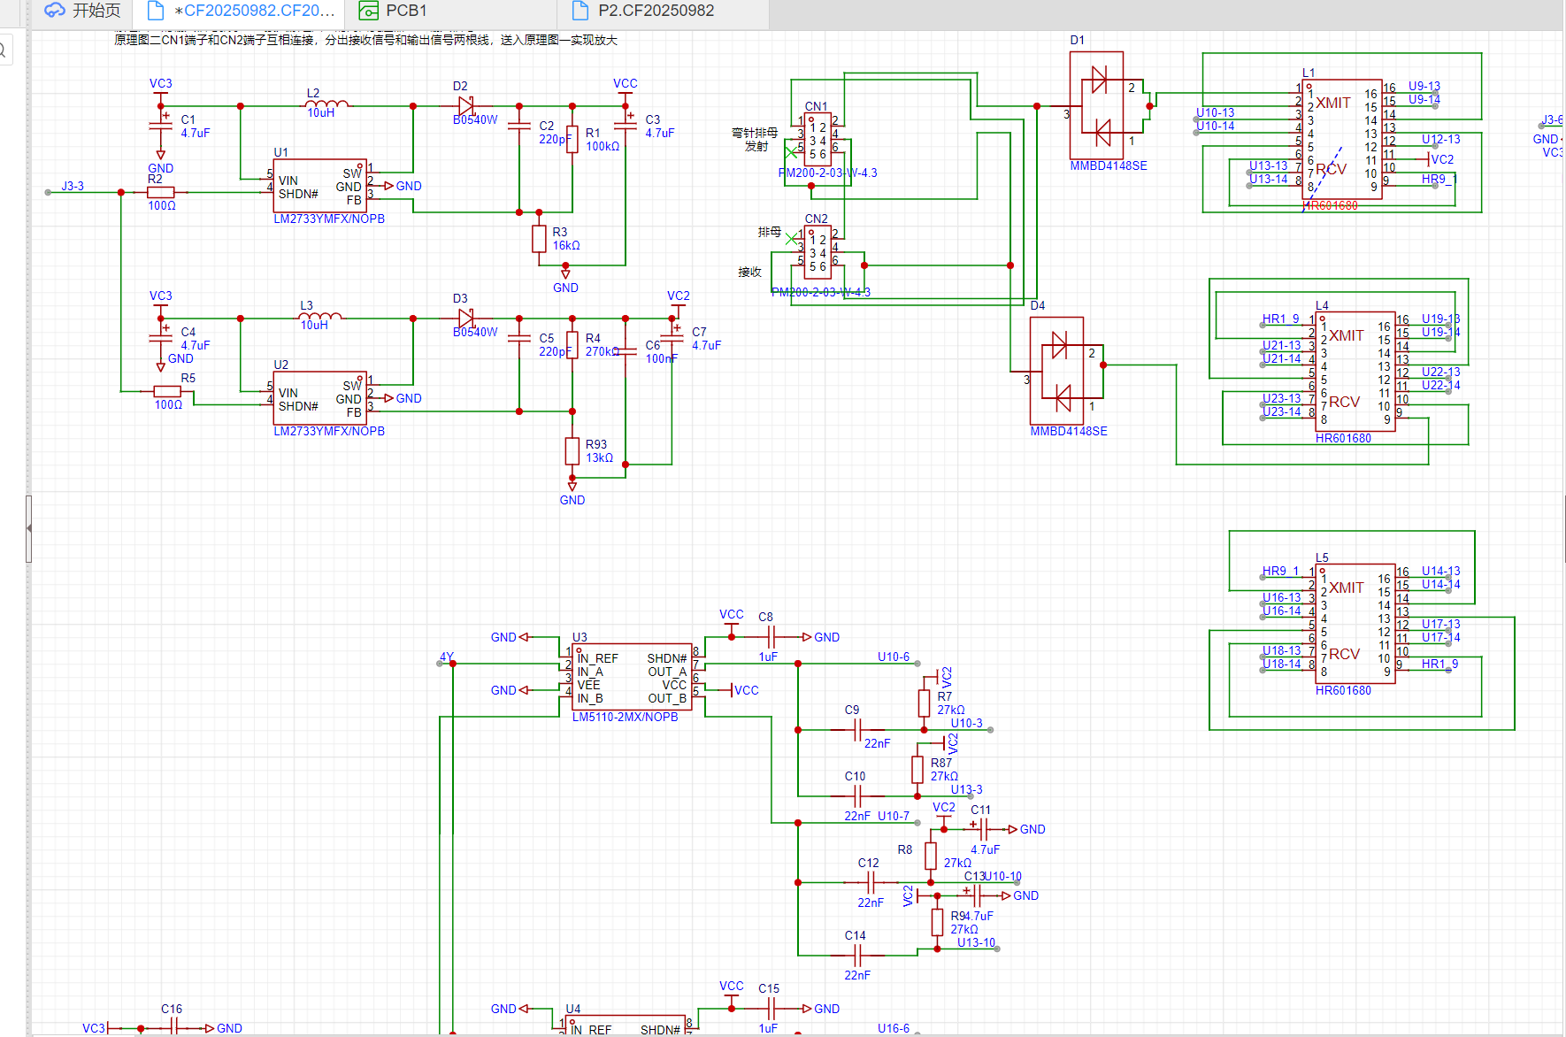Image resolution: width=1566 pixels, height=1037 pixels.
Task: Click the search magnifier icon at left edge
Action: (4, 50)
